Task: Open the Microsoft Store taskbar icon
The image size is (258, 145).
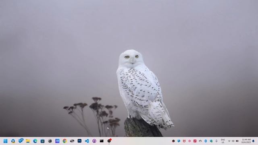Action: coord(42,141)
